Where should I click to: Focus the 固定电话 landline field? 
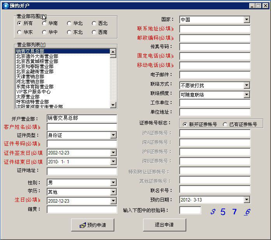coord(215,56)
